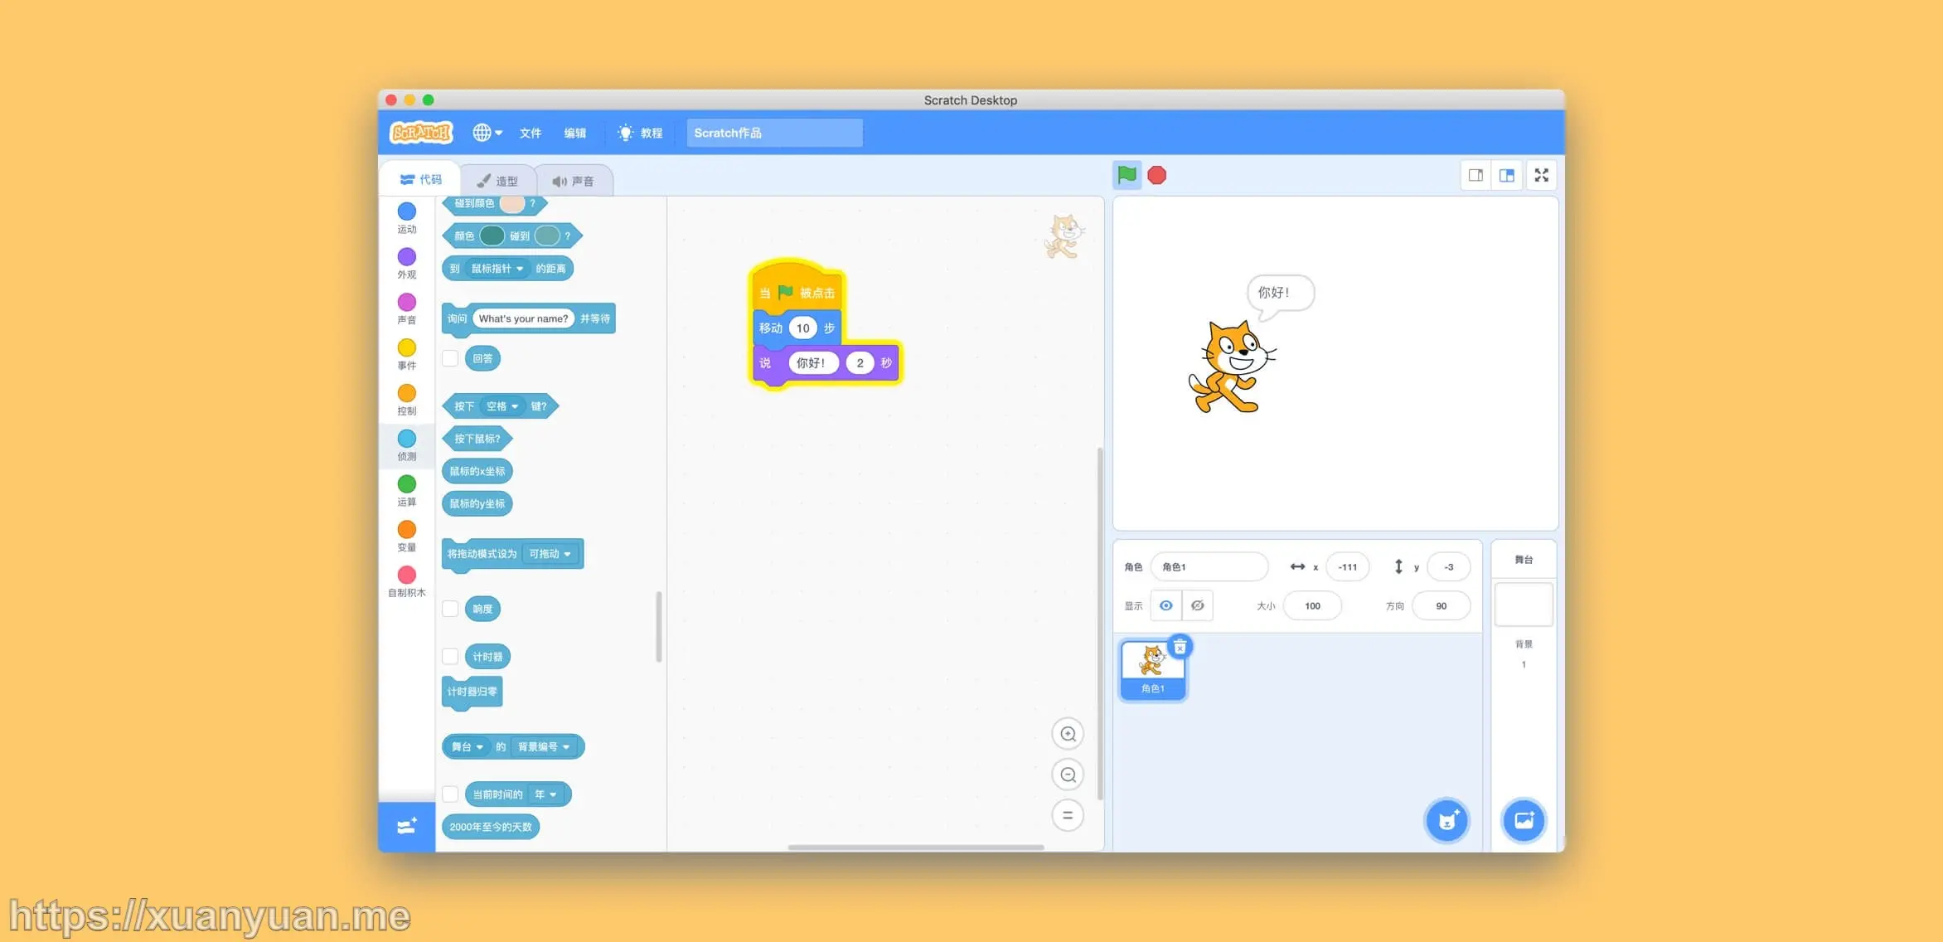Click the choose a sprite button
This screenshot has width=1943, height=942.
1447,821
